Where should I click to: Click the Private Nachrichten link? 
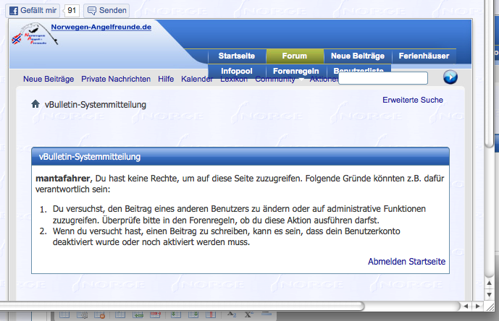coord(116,79)
